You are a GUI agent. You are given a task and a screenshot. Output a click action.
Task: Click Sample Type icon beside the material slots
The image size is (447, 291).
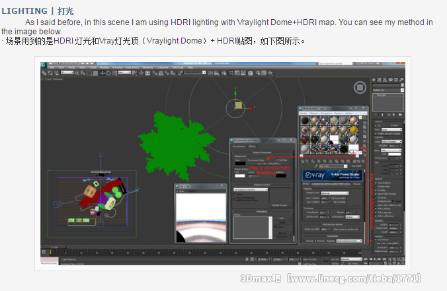pyautogui.click(x=364, y=117)
